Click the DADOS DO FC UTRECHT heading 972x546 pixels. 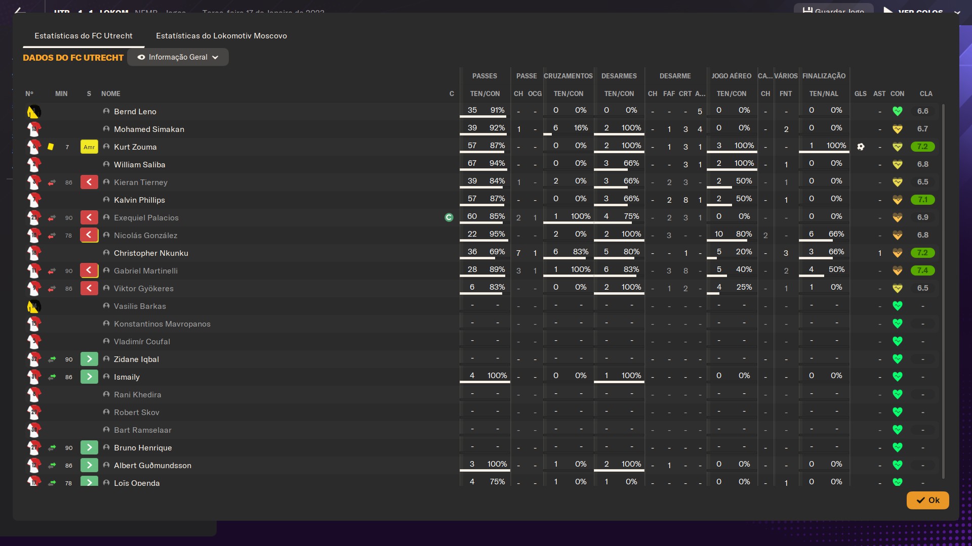(x=73, y=58)
